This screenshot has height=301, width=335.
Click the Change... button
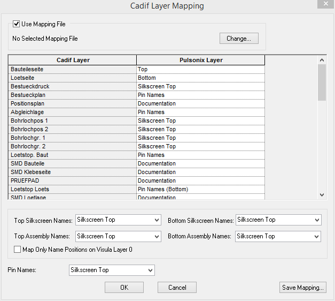coord(238,39)
